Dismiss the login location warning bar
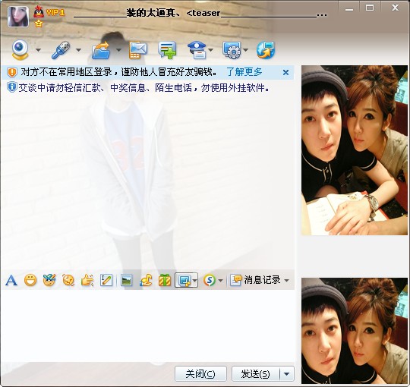Viewport: 410px width, 387px height. [x=285, y=72]
